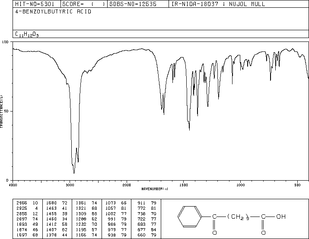Click the OH group of the structure
The height and width of the screenshot is (239, 309).
[x=281, y=217]
